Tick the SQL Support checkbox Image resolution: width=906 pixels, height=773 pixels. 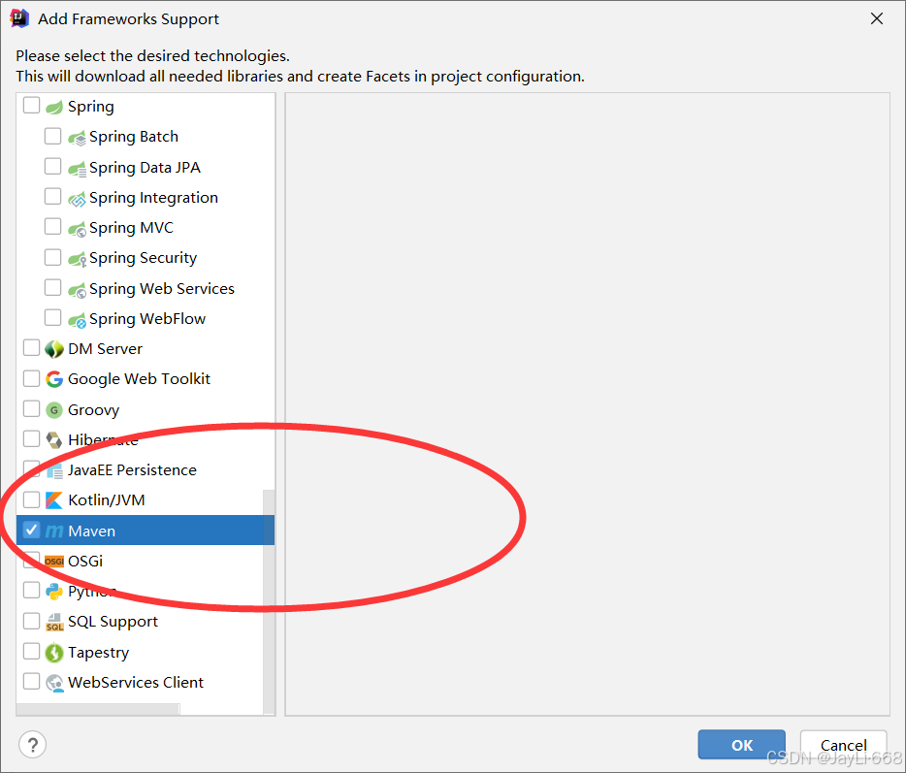click(31, 621)
